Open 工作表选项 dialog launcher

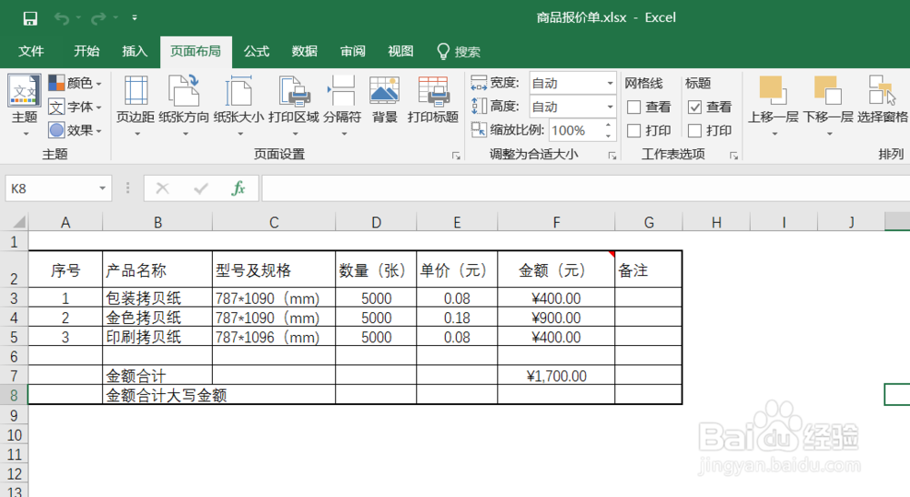pos(733,156)
